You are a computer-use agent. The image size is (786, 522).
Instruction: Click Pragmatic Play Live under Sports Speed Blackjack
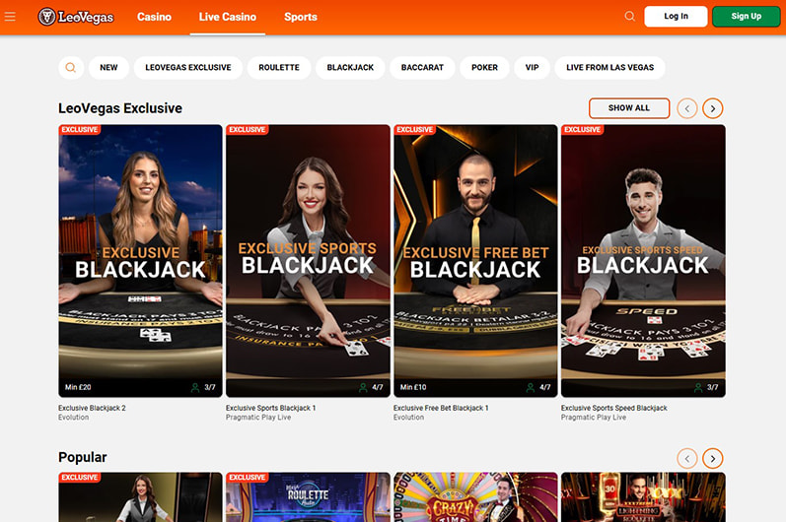click(594, 418)
